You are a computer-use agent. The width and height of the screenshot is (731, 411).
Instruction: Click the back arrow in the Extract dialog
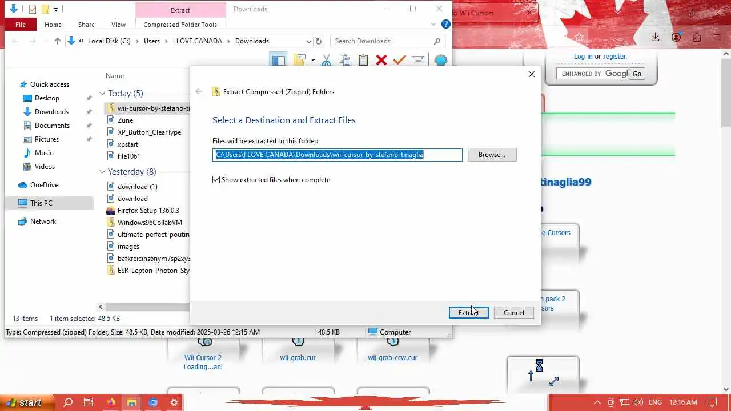point(199,91)
